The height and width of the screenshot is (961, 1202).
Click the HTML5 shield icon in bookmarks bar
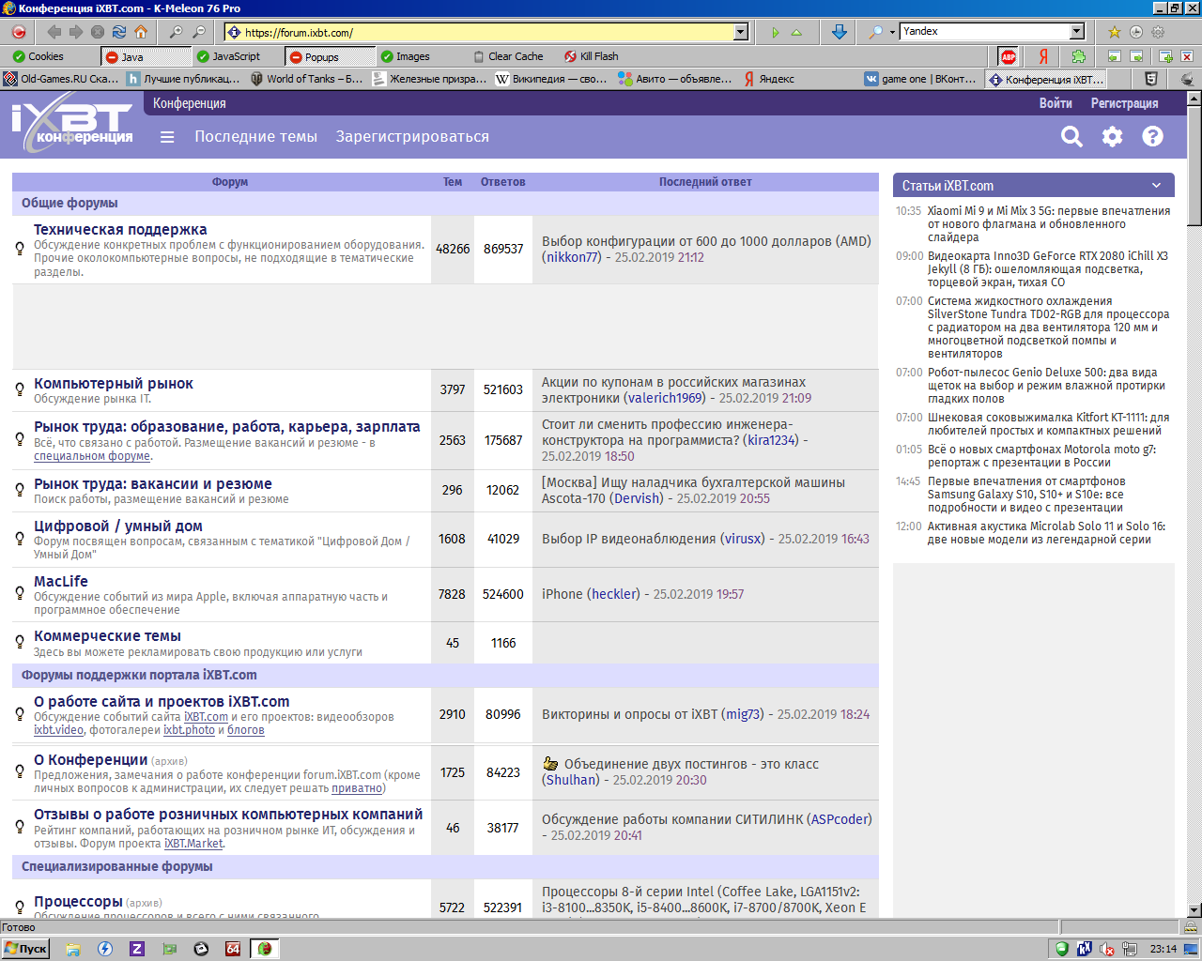click(x=1151, y=79)
